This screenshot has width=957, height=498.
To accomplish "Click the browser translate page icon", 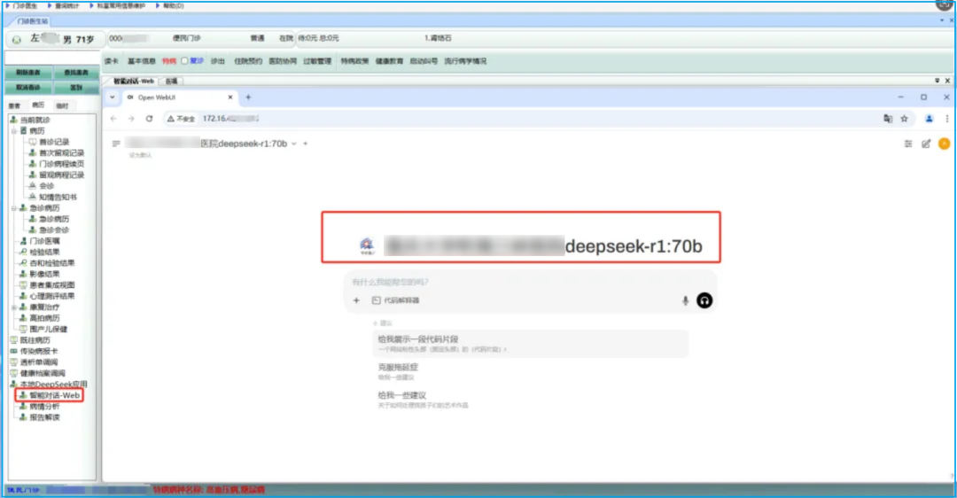I will point(887,118).
